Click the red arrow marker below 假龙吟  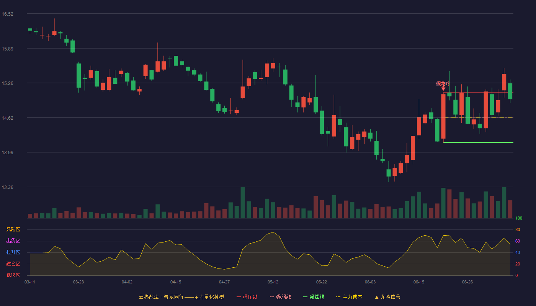point(443,88)
